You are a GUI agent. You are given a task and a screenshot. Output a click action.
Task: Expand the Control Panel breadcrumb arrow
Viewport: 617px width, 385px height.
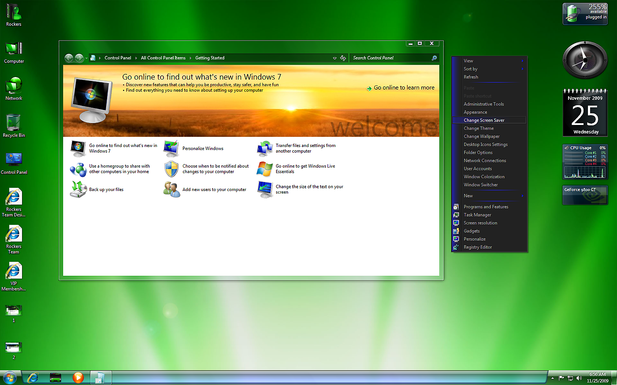[x=135, y=58]
